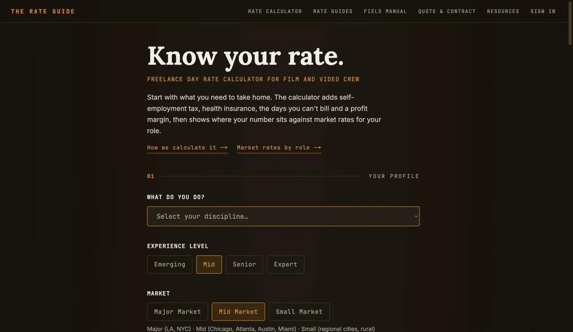Open Resources from the top nav
The image size is (573, 332).
point(503,11)
